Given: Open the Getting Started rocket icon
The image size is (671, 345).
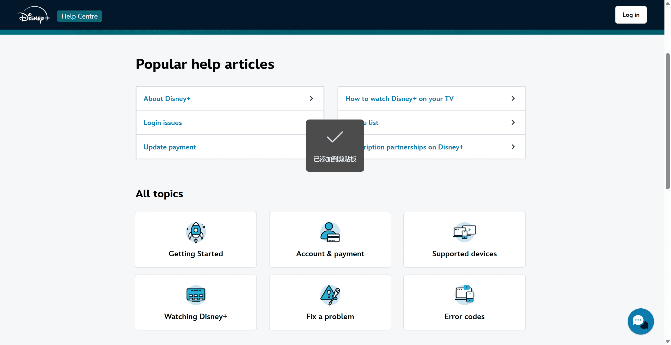Looking at the screenshot, I should [196, 232].
